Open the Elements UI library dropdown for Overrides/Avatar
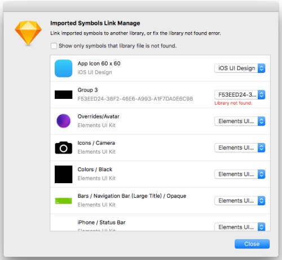Image resolution: width=282 pixels, height=260 pixels. tap(240, 121)
